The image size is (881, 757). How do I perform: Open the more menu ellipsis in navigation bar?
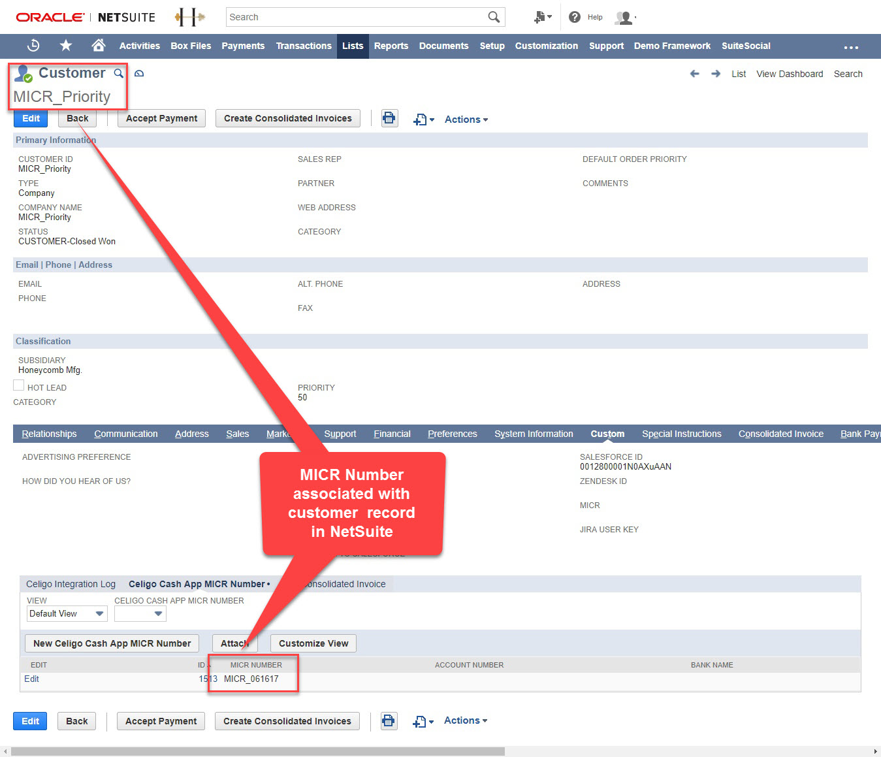tap(851, 47)
